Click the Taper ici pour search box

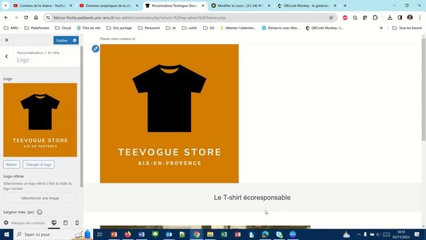click(53, 234)
